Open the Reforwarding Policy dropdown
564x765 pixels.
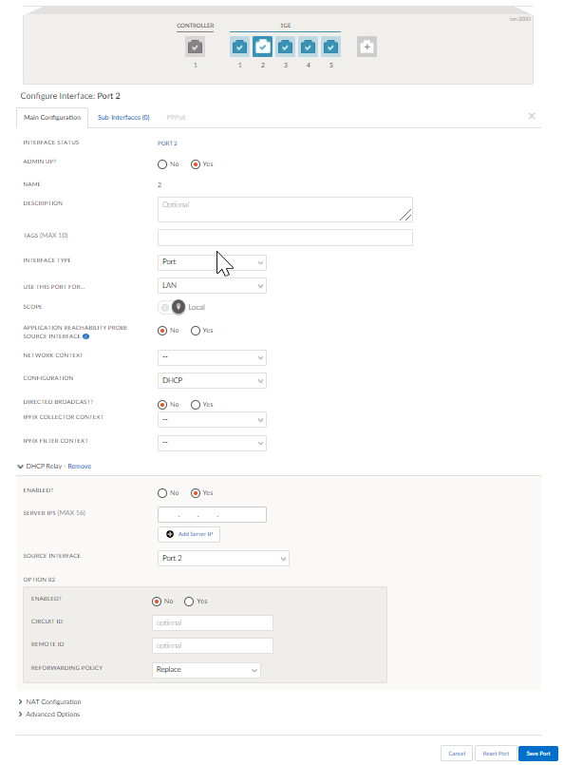coord(206,669)
